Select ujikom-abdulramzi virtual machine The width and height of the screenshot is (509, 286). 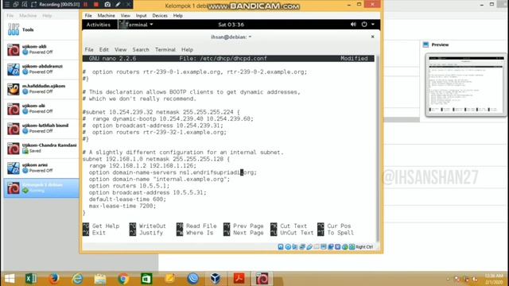pos(41,69)
